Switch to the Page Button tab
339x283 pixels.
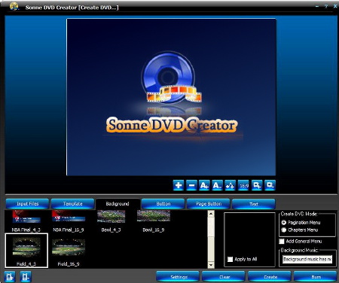pyautogui.click(x=209, y=204)
